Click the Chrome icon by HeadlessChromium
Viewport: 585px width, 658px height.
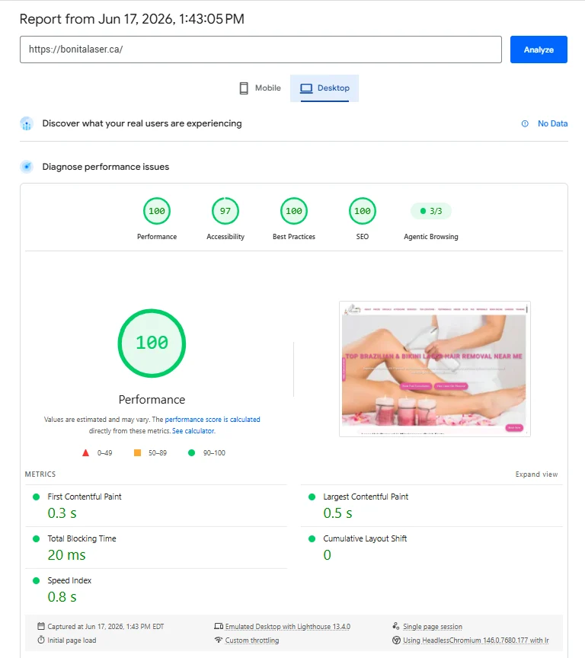pyautogui.click(x=396, y=640)
